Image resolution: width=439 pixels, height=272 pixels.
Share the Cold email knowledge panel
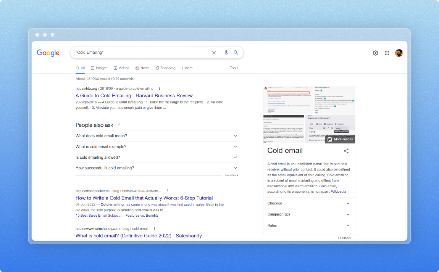tap(346, 151)
